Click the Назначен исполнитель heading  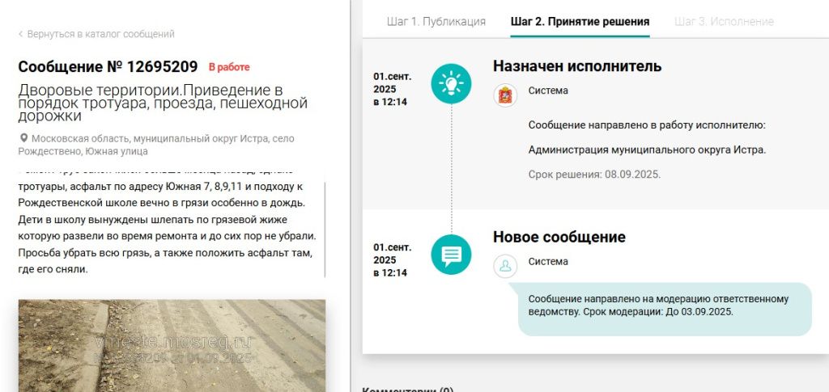click(576, 66)
